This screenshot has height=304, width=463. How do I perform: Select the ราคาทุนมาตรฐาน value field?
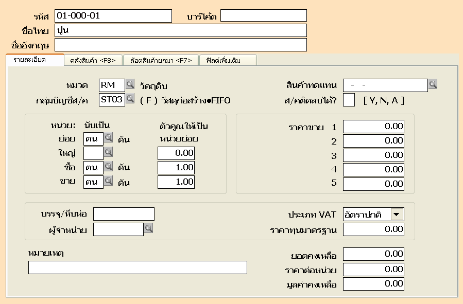point(373,229)
